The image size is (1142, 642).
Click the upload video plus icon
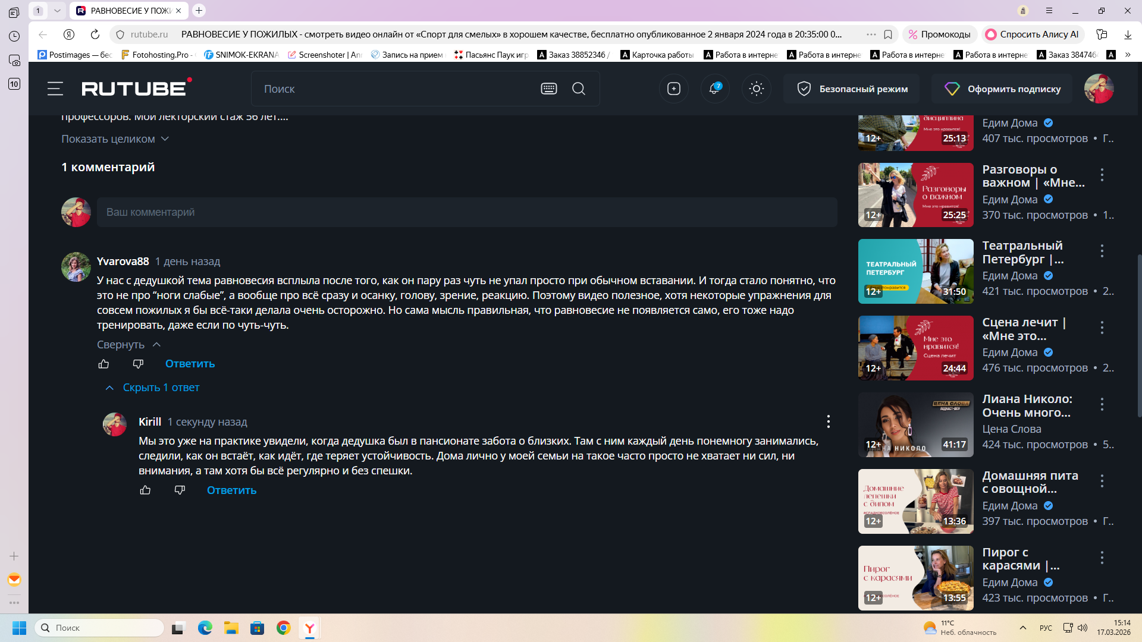coord(673,89)
